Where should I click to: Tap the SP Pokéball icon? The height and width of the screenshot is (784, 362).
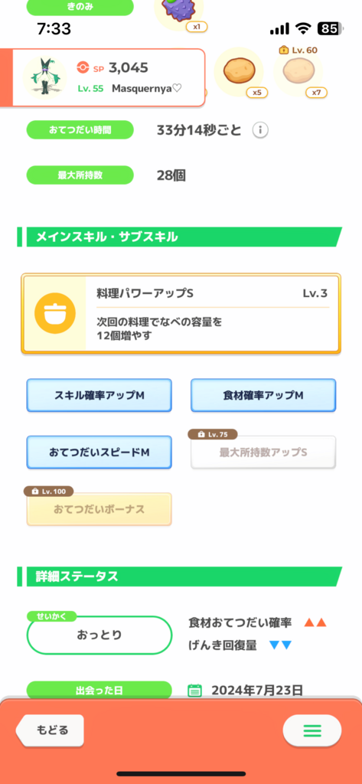83,67
